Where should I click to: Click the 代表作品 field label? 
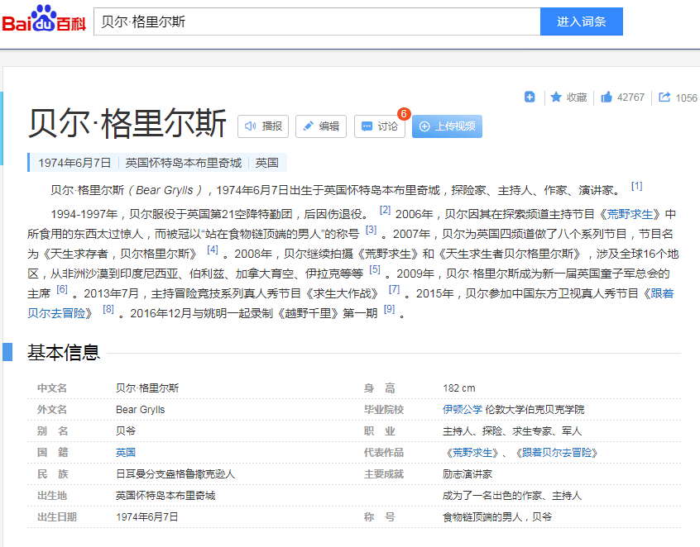[x=383, y=453]
